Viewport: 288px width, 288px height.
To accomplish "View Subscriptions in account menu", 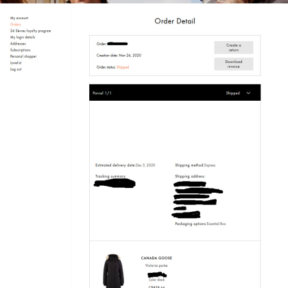I will (21, 50).
